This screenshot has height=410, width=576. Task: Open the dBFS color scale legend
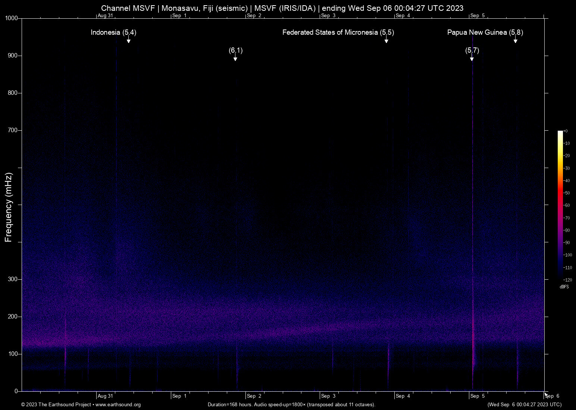click(x=561, y=205)
